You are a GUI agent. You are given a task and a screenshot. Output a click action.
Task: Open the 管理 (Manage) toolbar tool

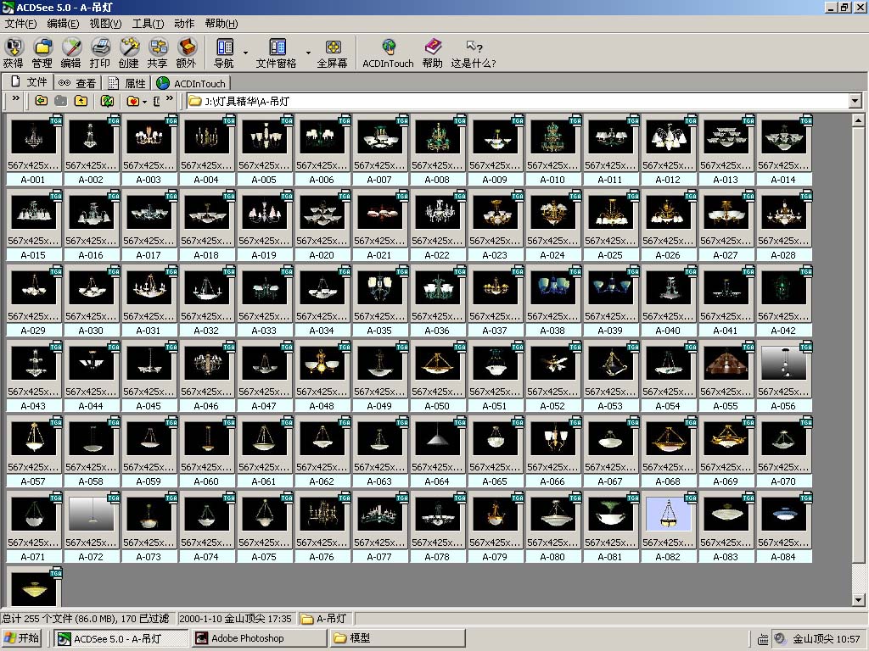[x=42, y=53]
